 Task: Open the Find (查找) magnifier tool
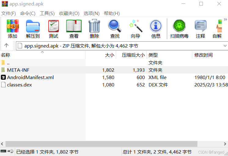pyautogui.click(x=115, y=26)
